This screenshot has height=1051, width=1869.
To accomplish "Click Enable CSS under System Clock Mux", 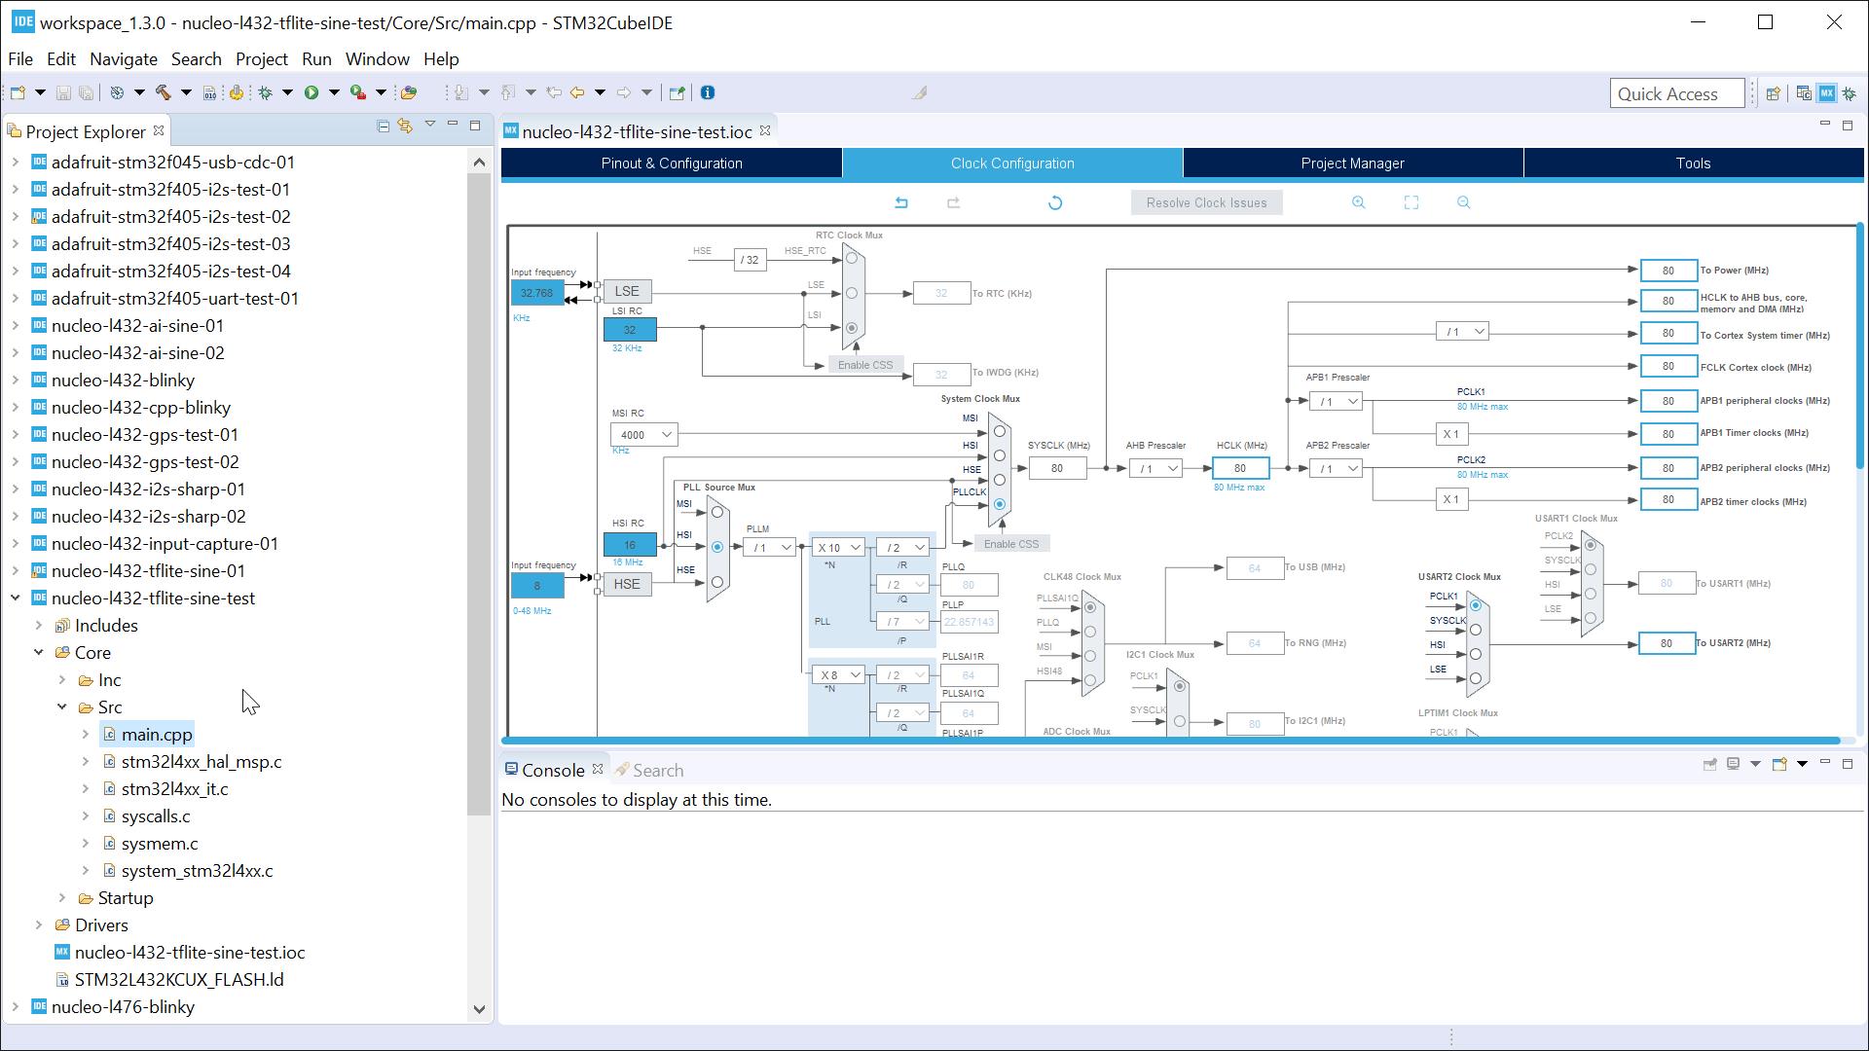I will (x=1011, y=544).
